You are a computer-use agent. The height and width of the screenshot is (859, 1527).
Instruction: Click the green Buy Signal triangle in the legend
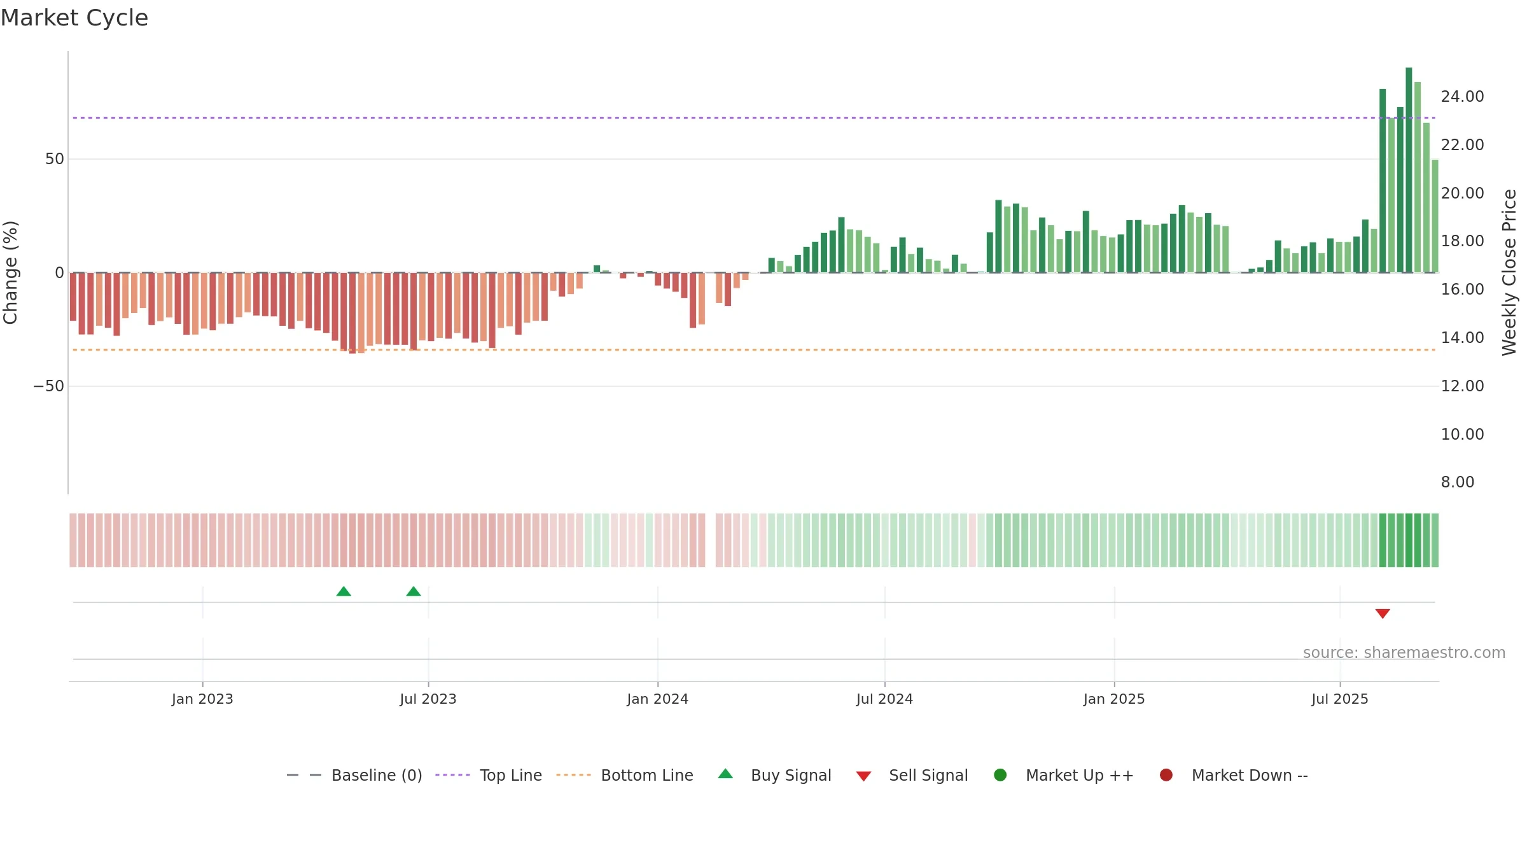pyautogui.click(x=725, y=774)
